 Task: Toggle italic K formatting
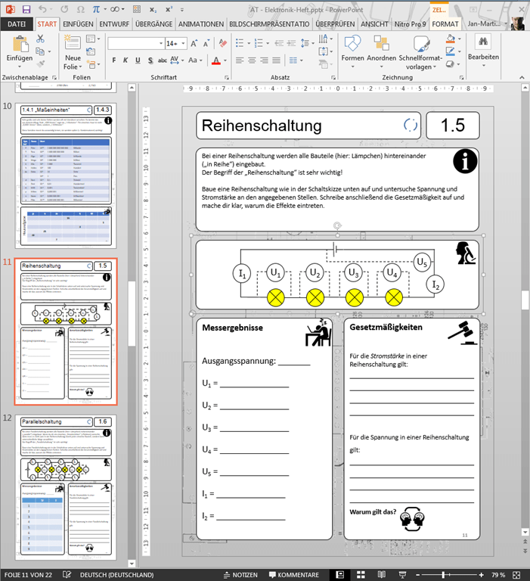(126, 61)
